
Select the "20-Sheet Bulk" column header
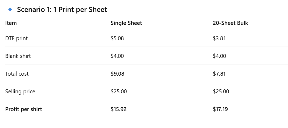point(230,23)
